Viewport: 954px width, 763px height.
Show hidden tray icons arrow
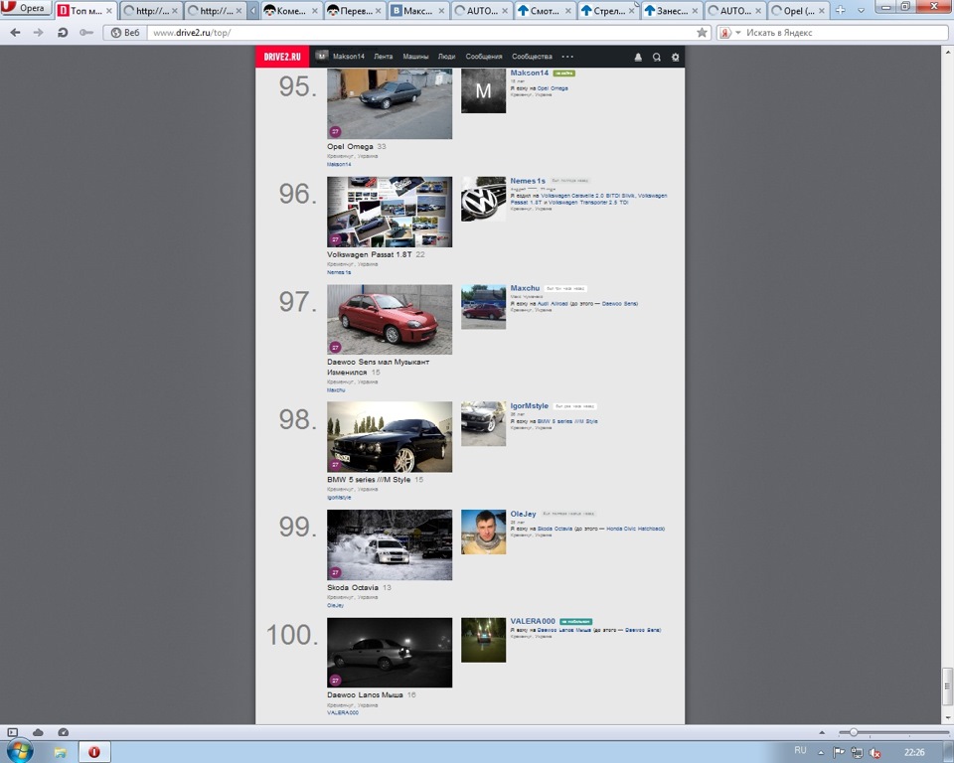pos(821,753)
